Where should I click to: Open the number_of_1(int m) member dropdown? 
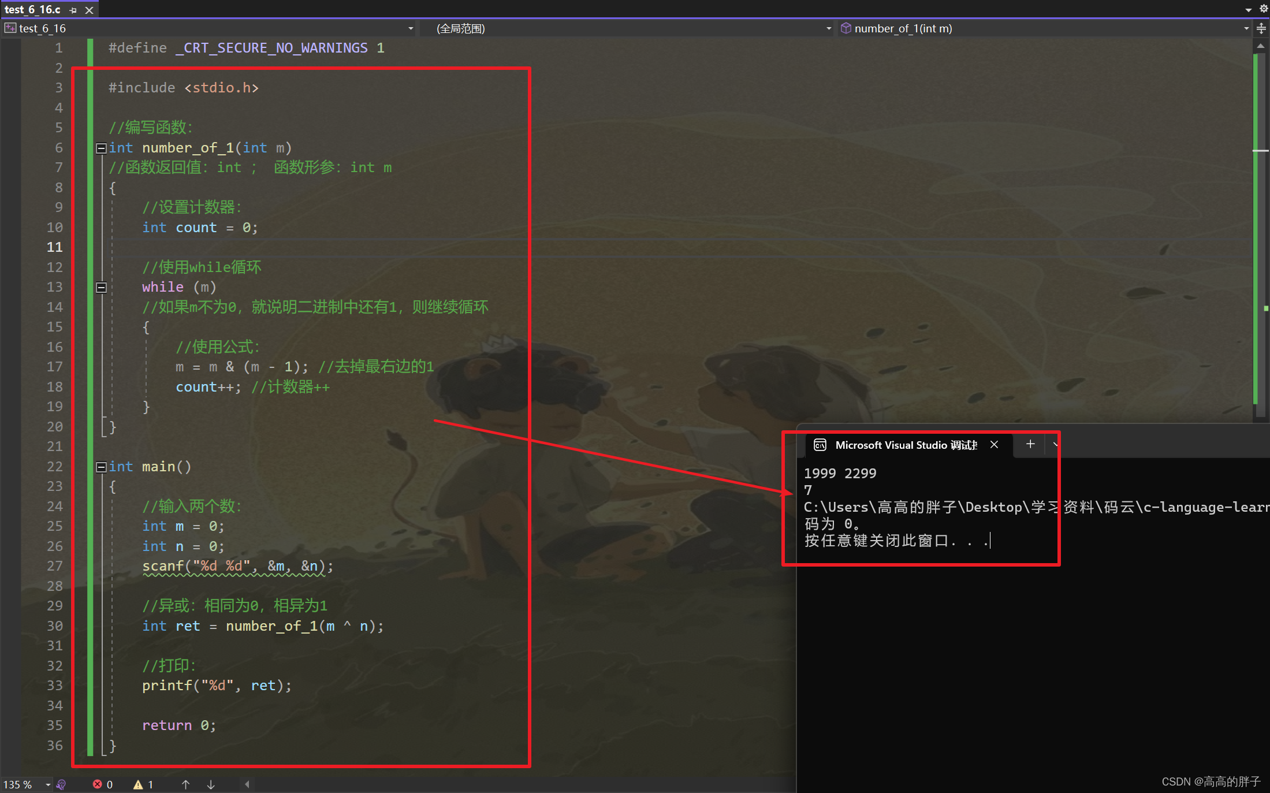click(1045, 28)
